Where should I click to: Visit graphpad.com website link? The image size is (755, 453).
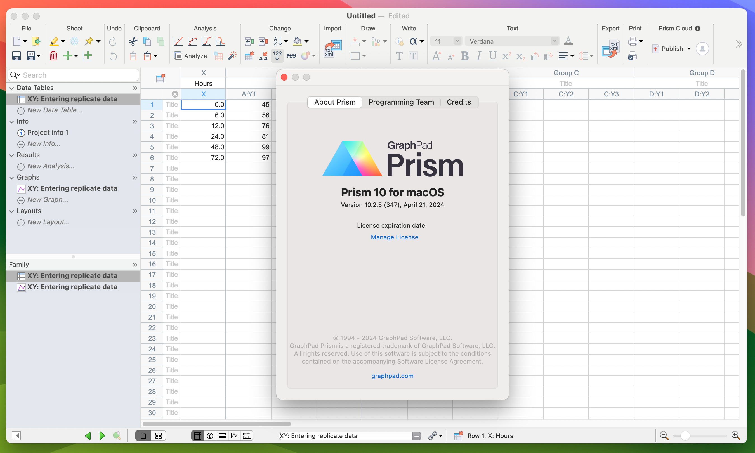[391, 375]
